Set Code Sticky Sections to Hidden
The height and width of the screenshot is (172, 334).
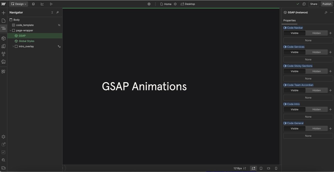316,71
